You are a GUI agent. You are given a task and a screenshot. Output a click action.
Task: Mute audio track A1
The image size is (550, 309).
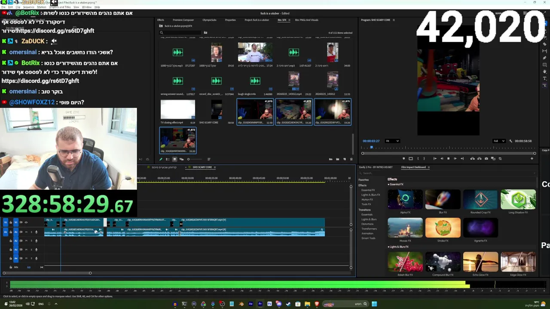[x=26, y=232]
